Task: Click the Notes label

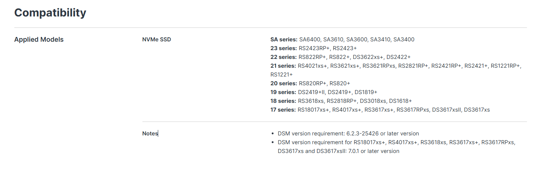Action: coord(150,134)
